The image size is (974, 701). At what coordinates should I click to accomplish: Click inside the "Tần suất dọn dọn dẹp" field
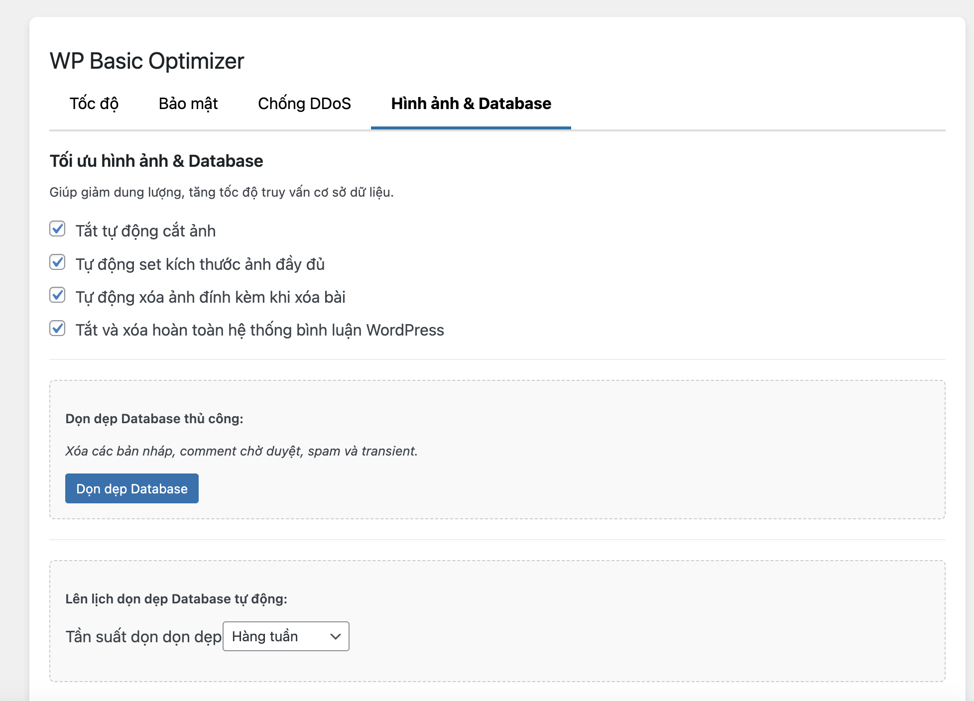click(285, 636)
